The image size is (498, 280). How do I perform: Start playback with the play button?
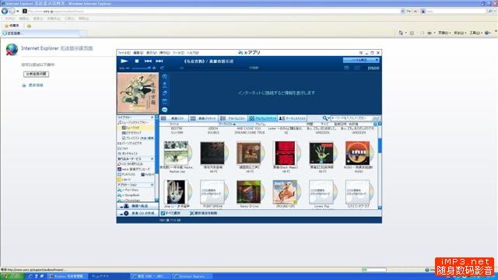pyautogui.click(x=124, y=61)
